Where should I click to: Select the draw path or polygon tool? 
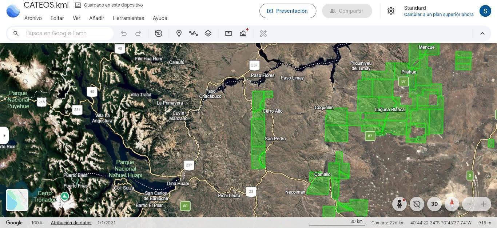193,33
